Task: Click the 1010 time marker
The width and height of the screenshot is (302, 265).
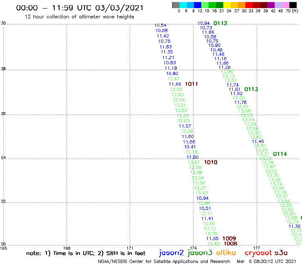Action: 211,162
